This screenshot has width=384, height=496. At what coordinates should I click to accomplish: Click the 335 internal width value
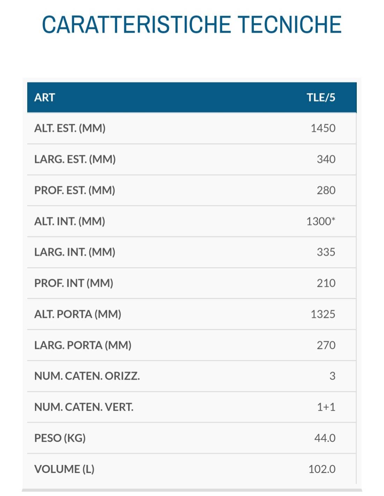[x=326, y=252]
